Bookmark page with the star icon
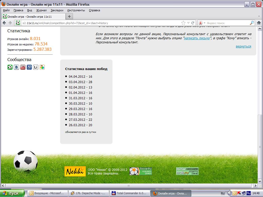 pyautogui.click(x=183, y=23)
